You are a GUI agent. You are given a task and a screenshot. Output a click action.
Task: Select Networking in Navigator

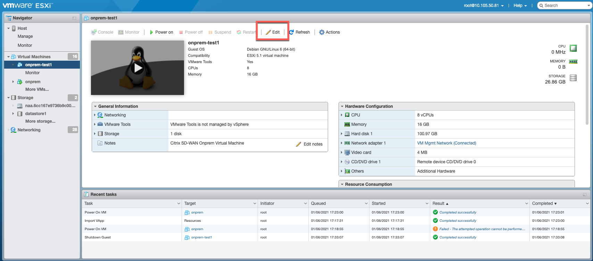[x=29, y=130]
